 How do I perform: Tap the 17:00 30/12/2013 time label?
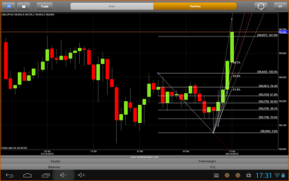click(x=232, y=153)
